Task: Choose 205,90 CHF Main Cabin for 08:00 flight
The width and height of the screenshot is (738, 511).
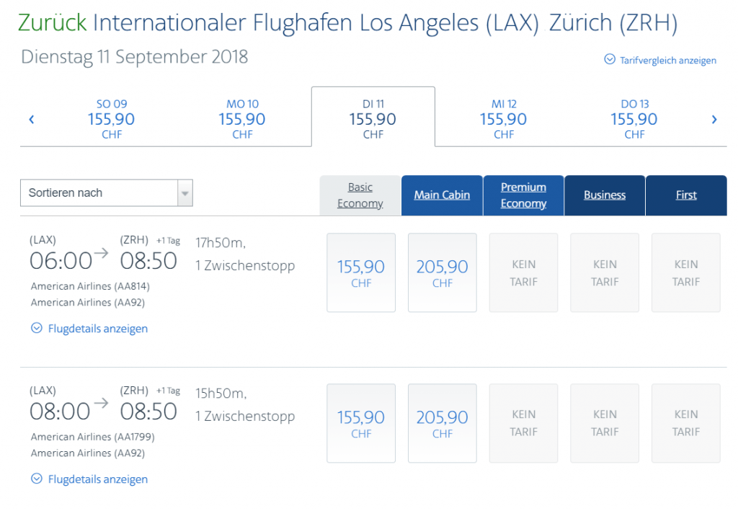Action: (443, 424)
